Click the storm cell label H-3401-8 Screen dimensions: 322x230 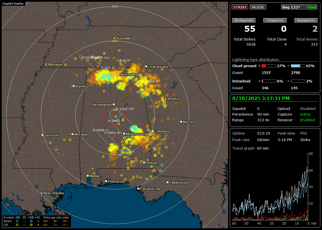tap(112, 133)
